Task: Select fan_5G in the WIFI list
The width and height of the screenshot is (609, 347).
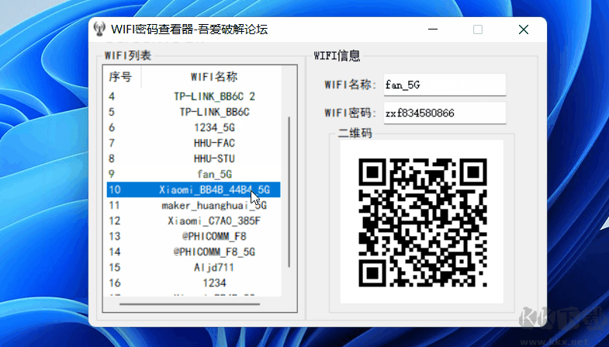Action: [193, 174]
